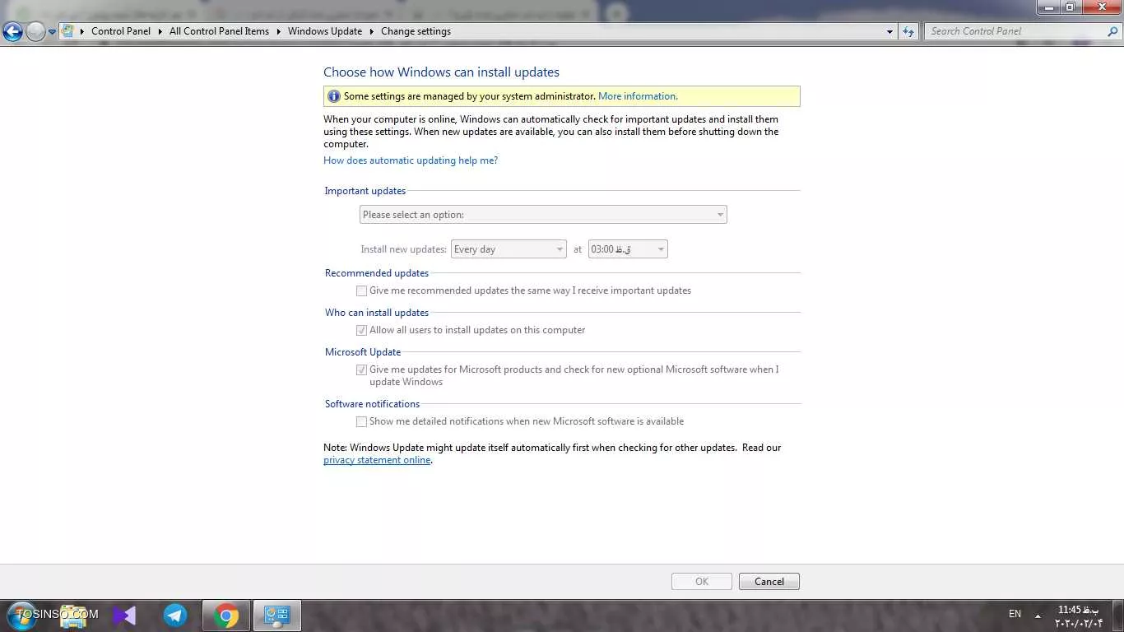The width and height of the screenshot is (1124, 632).
Task: Open the file explorer taskbar icon
Action: (x=74, y=616)
